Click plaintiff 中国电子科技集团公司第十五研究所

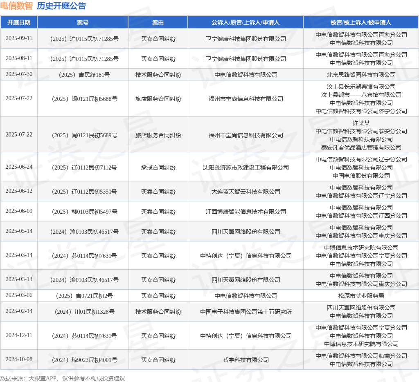[246, 312]
